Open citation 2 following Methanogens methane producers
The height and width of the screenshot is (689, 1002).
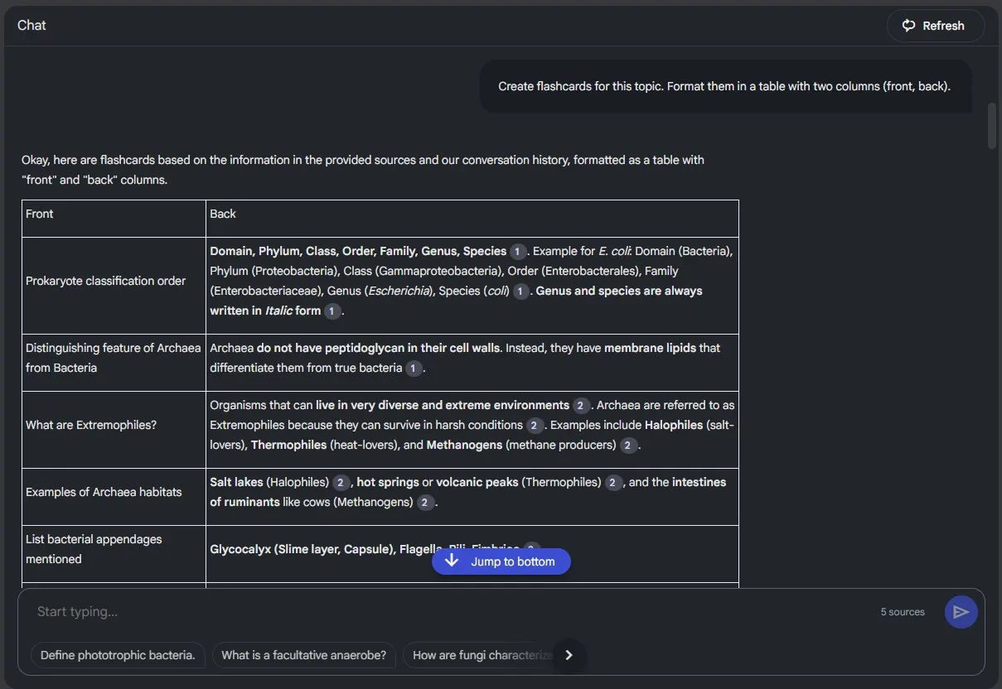click(627, 445)
